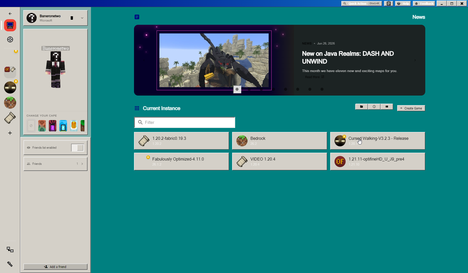Screen dimensions: 468x273
Task: Select the grass block icon in the sidebar
Action: tap(10, 103)
